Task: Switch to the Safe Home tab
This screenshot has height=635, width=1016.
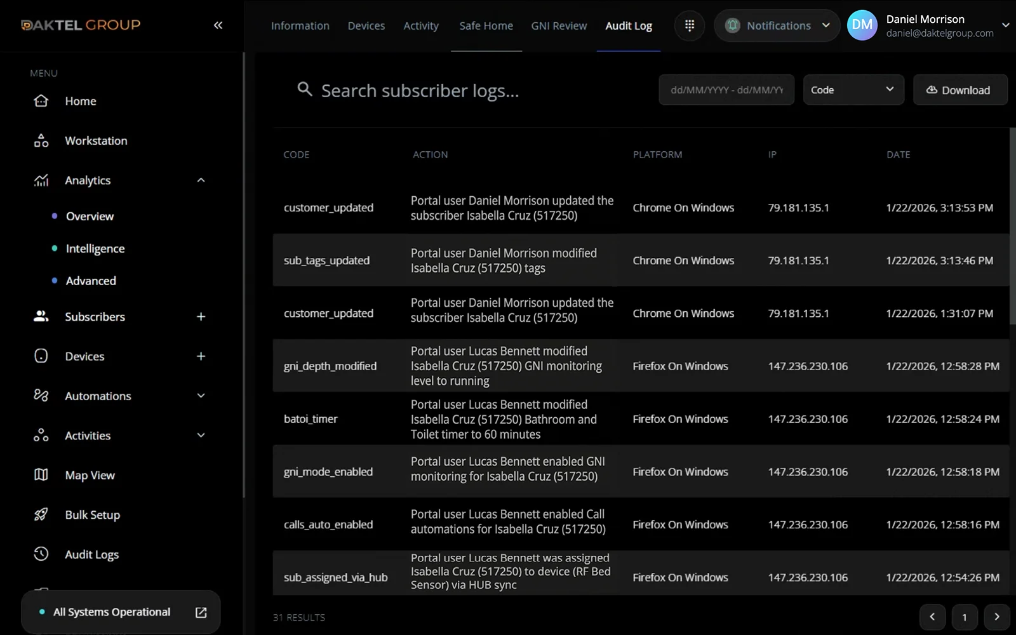Action: (x=486, y=26)
